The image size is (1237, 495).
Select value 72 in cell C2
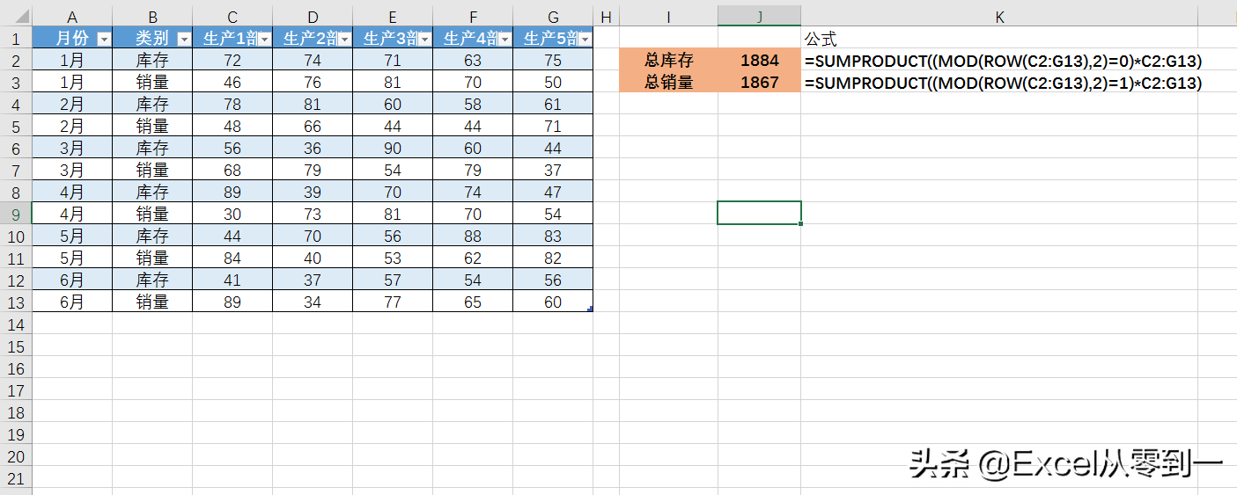tap(232, 61)
